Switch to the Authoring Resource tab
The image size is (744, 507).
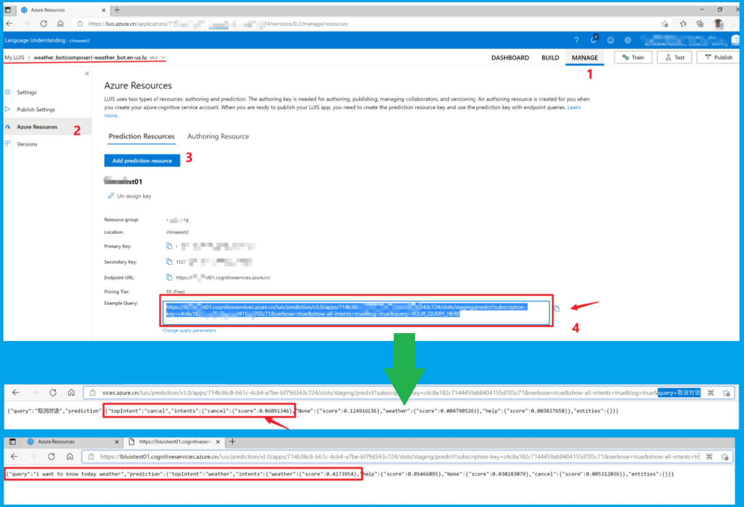pyautogui.click(x=218, y=136)
